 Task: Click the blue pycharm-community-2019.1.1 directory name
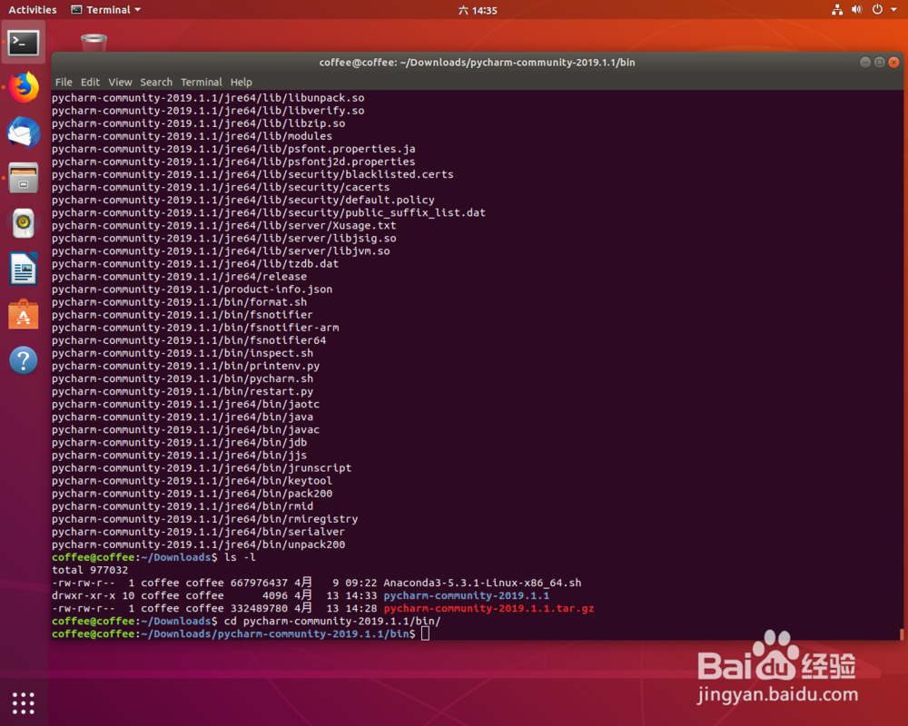[466, 595]
